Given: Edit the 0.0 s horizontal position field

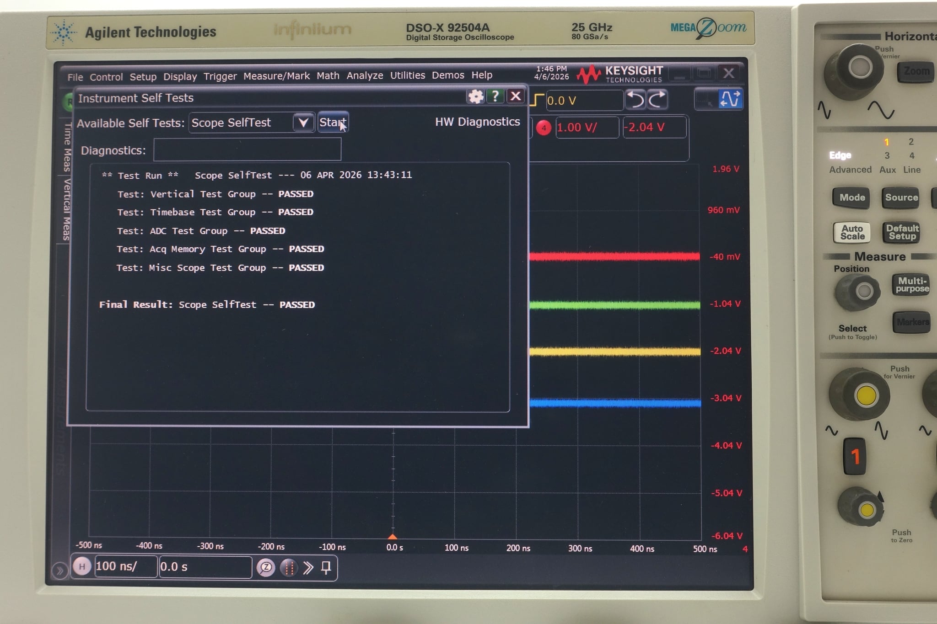Looking at the screenshot, I should coord(205,567).
